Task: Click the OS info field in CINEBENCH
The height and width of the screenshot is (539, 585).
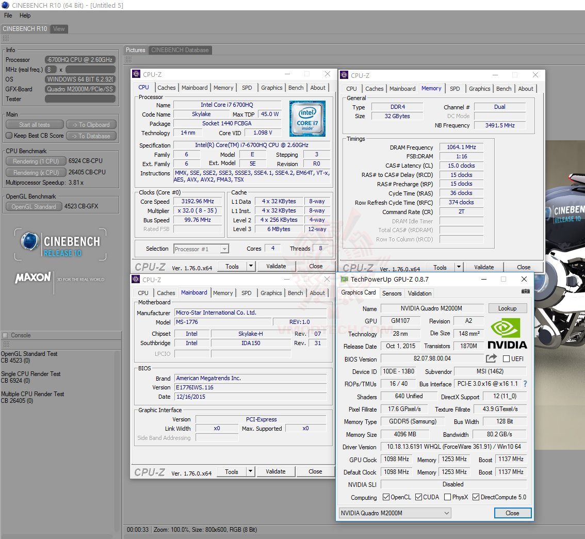Action: pos(80,79)
